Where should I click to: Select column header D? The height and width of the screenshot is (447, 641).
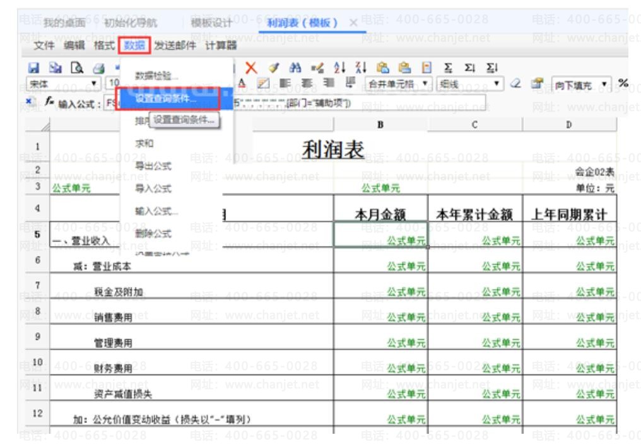[569, 125]
